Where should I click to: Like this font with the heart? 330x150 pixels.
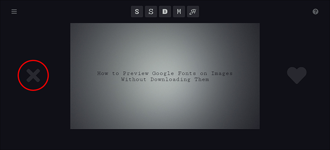[x=297, y=75]
